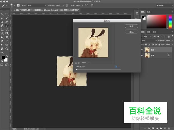Toggle the layer filter switch
The height and width of the screenshot is (130, 174).
173,36
